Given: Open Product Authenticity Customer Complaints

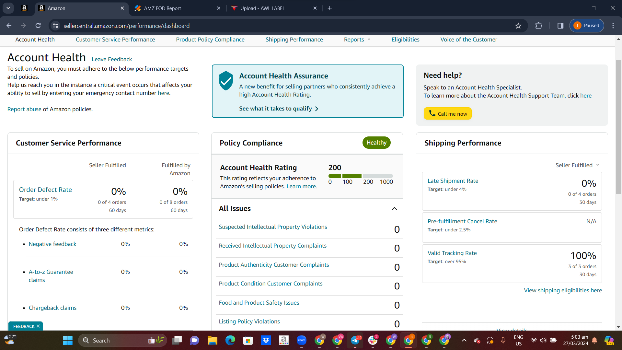Looking at the screenshot, I should coord(274,265).
